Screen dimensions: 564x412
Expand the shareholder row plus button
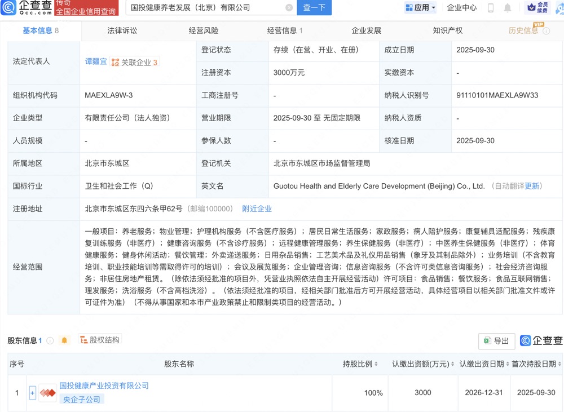(32, 393)
